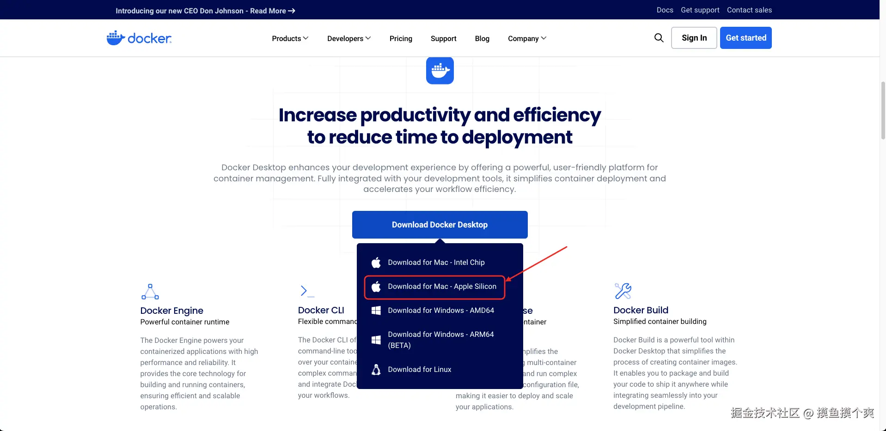This screenshot has height=431, width=886.
Task: Click the Docker whale app icon above the headline
Action: pos(440,71)
